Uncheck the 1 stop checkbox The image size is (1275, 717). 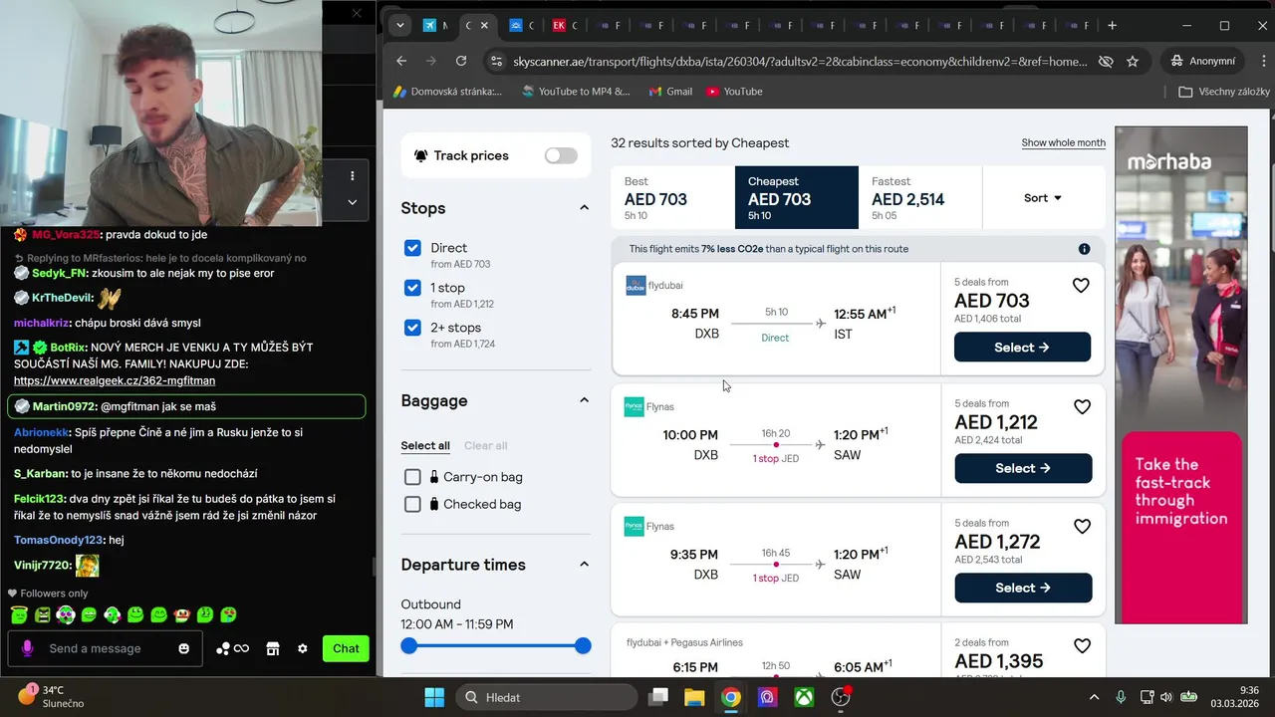pyautogui.click(x=412, y=288)
